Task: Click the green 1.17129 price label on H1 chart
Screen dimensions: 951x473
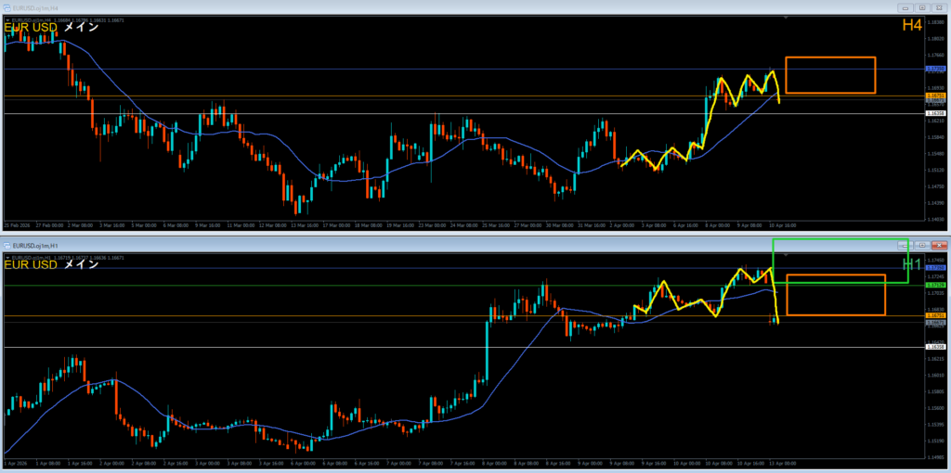Action: pos(935,285)
